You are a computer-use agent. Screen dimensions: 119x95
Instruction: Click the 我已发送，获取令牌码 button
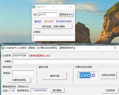click(x=53, y=26)
